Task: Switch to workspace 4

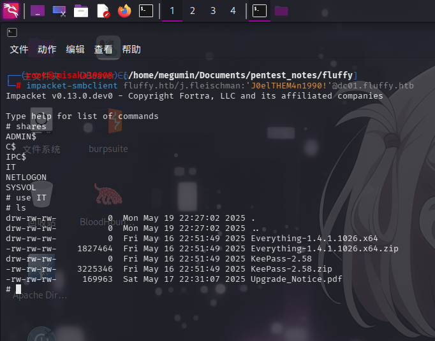Action: pos(233,11)
